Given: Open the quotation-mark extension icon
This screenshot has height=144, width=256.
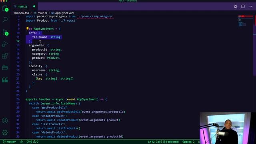Looking at the screenshot, I should tap(5, 80).
